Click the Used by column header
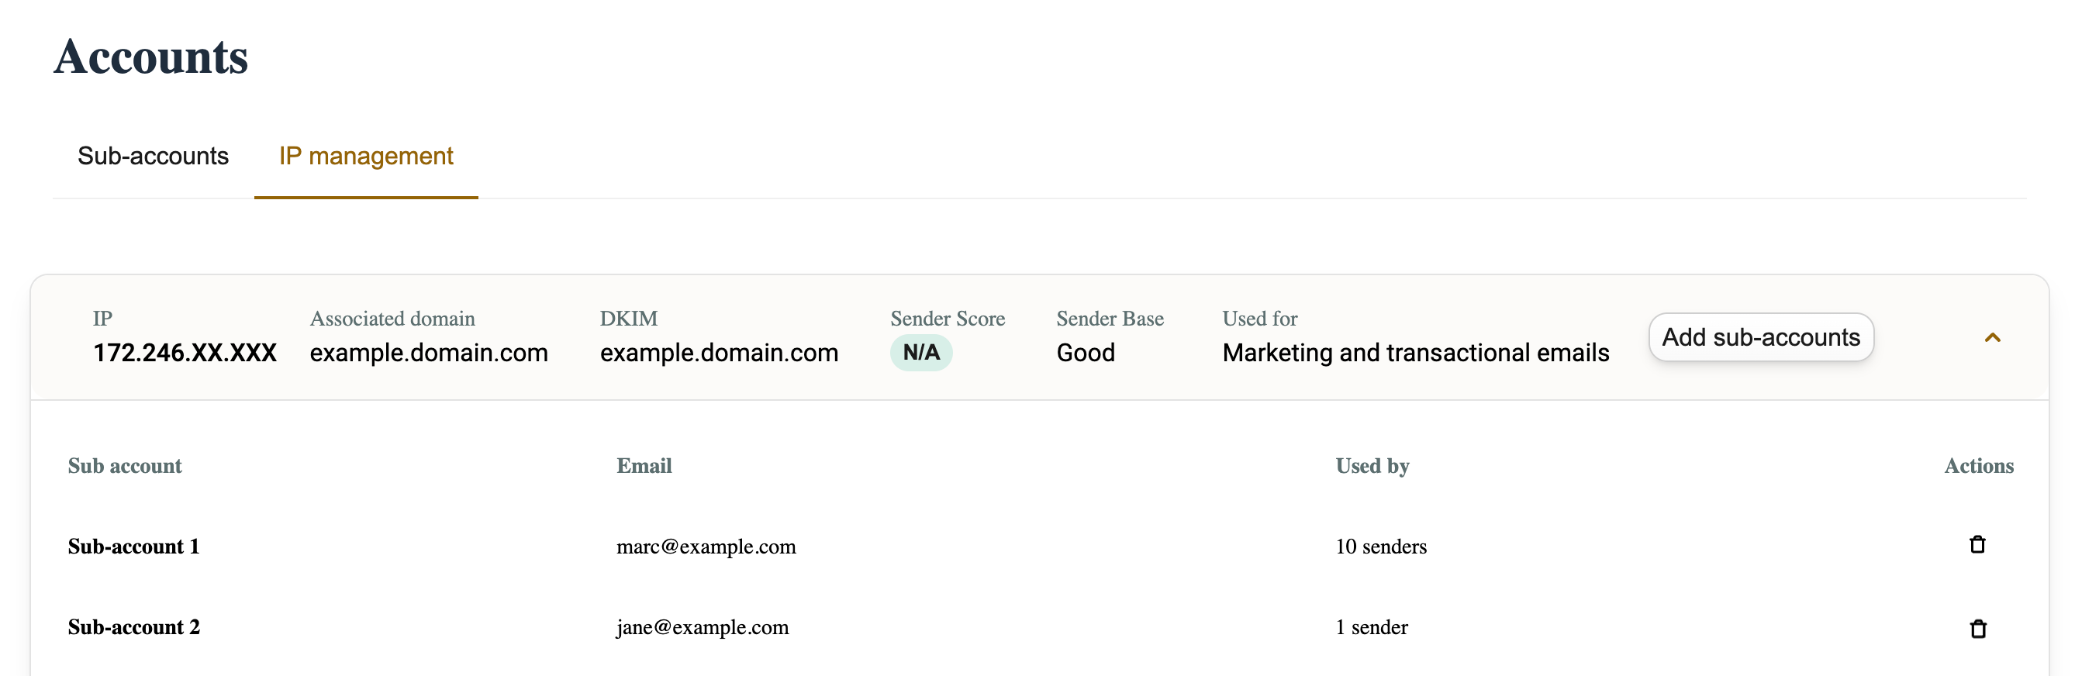The width and height of the screenshot is (2075, 676). pyautogui.click(x=1372, y=466)
